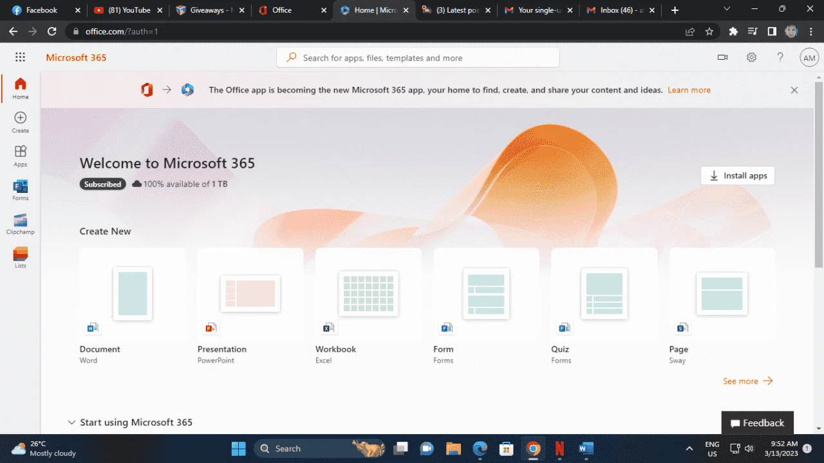
Task: Create a new Sway Page
Action: click(x=722, y=308)
